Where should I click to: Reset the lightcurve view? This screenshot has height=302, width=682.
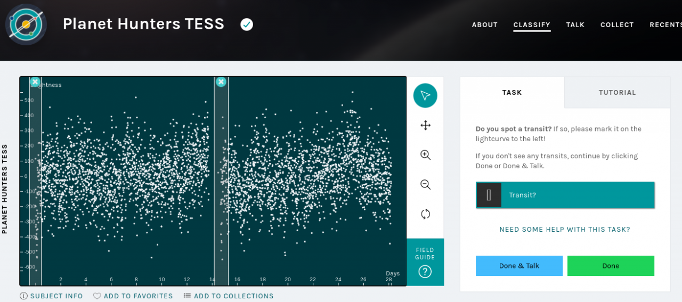[x=425, y=214]
